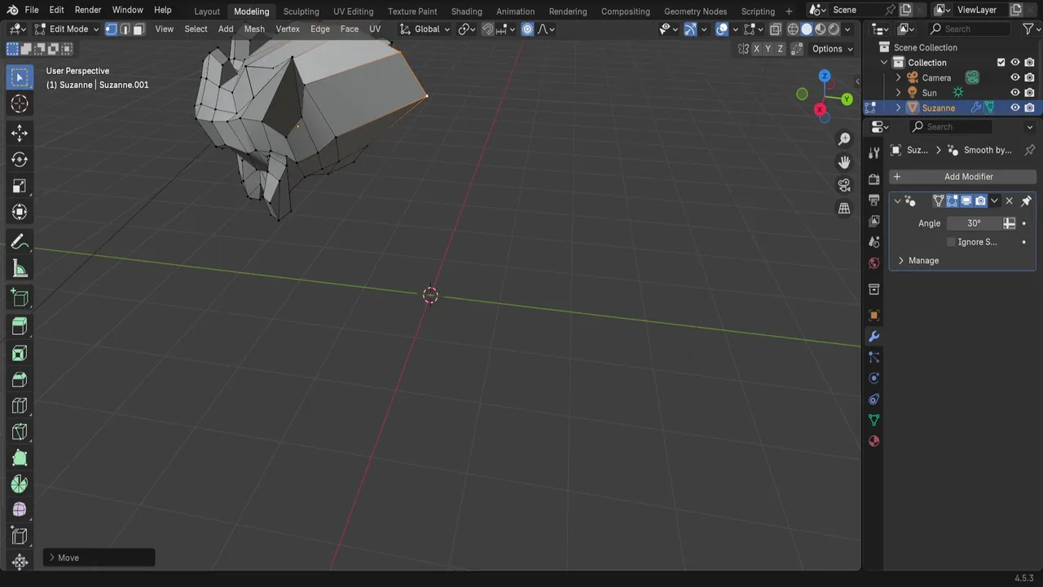Screen dimensions: 1043x587
Task: Pick the Annotate tool
Action: click(x=20, y=242)
